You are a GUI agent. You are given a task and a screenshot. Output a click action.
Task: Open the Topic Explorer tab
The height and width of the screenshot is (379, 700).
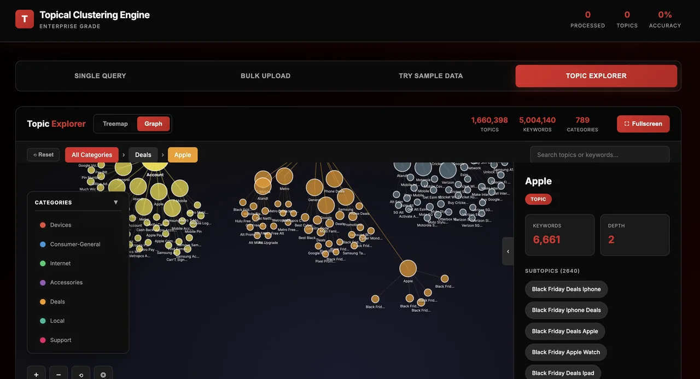pyautogui.click(x=596, y=76)
